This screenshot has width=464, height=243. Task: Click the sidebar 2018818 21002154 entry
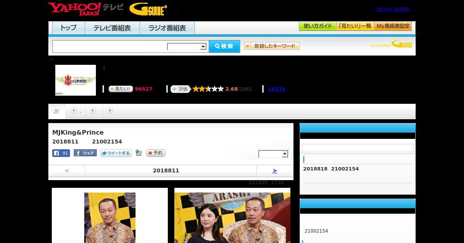[331, 169]
